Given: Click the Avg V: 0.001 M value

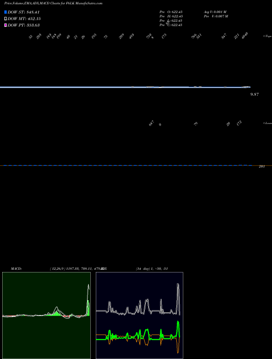Looking at the screenshot, I should (215, 12).
